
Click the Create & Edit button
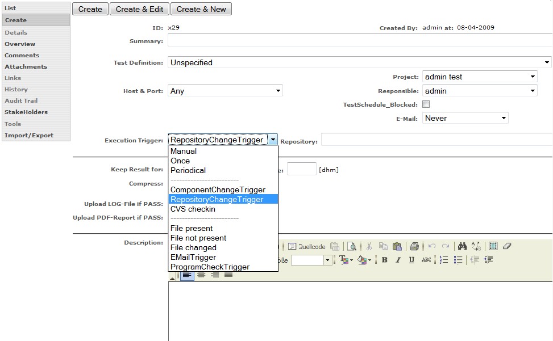coord(139,9)
